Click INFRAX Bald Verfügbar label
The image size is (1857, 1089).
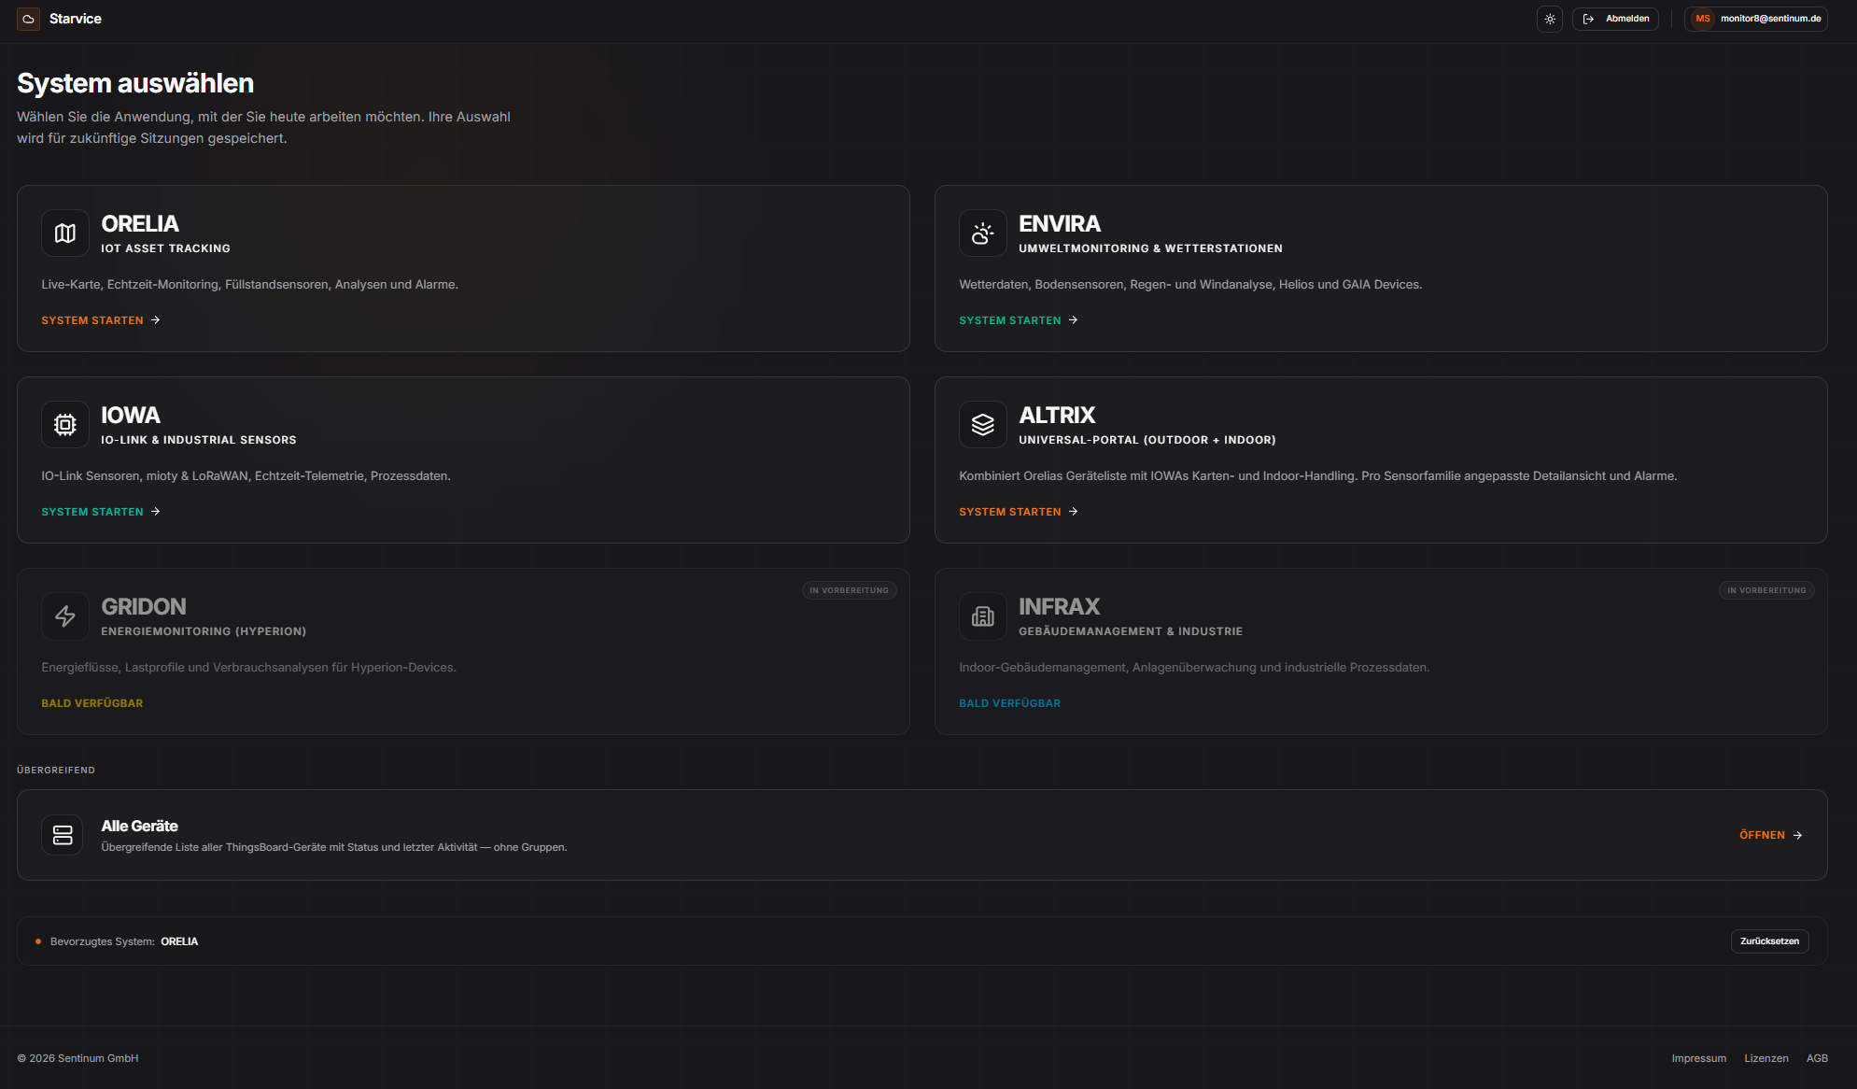point(1010,703)
